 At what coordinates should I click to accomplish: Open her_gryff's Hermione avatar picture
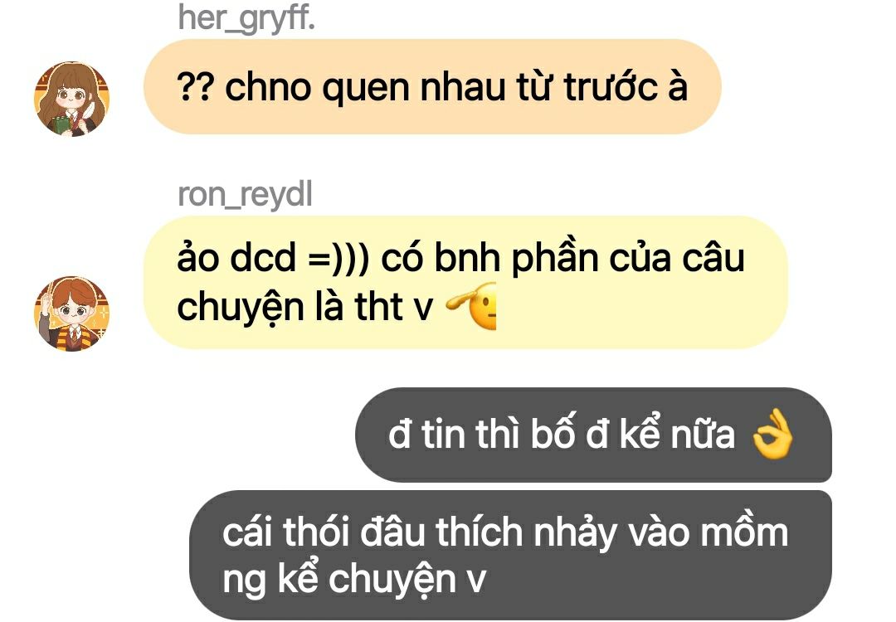[71, 99]
